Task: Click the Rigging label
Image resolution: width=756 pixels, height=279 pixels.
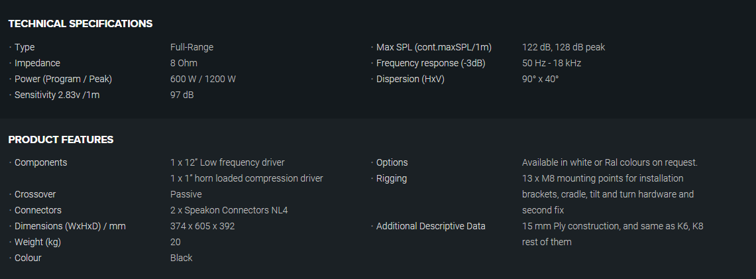Action: (x=391, y=178)
